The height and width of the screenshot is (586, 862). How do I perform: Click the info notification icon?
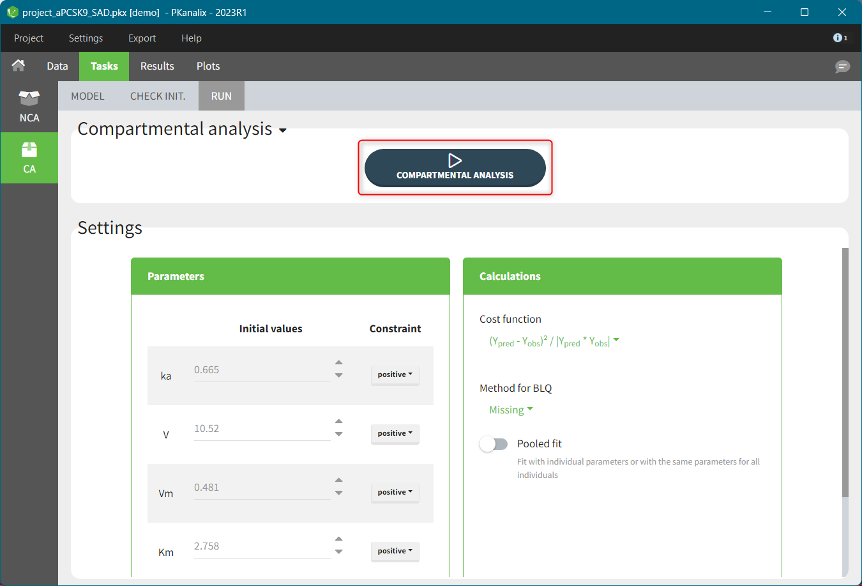(x=840, y=38)
